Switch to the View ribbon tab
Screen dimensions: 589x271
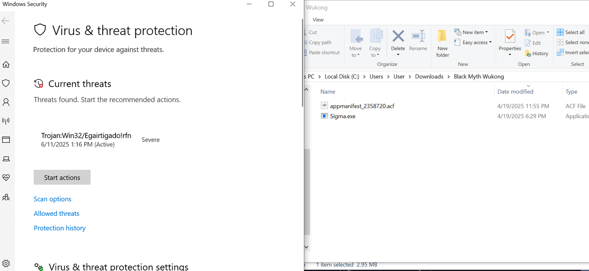[318, 20]
